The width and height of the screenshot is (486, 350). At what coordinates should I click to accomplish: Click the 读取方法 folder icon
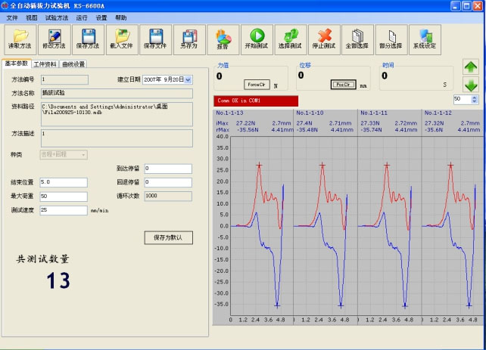[20, 36]
